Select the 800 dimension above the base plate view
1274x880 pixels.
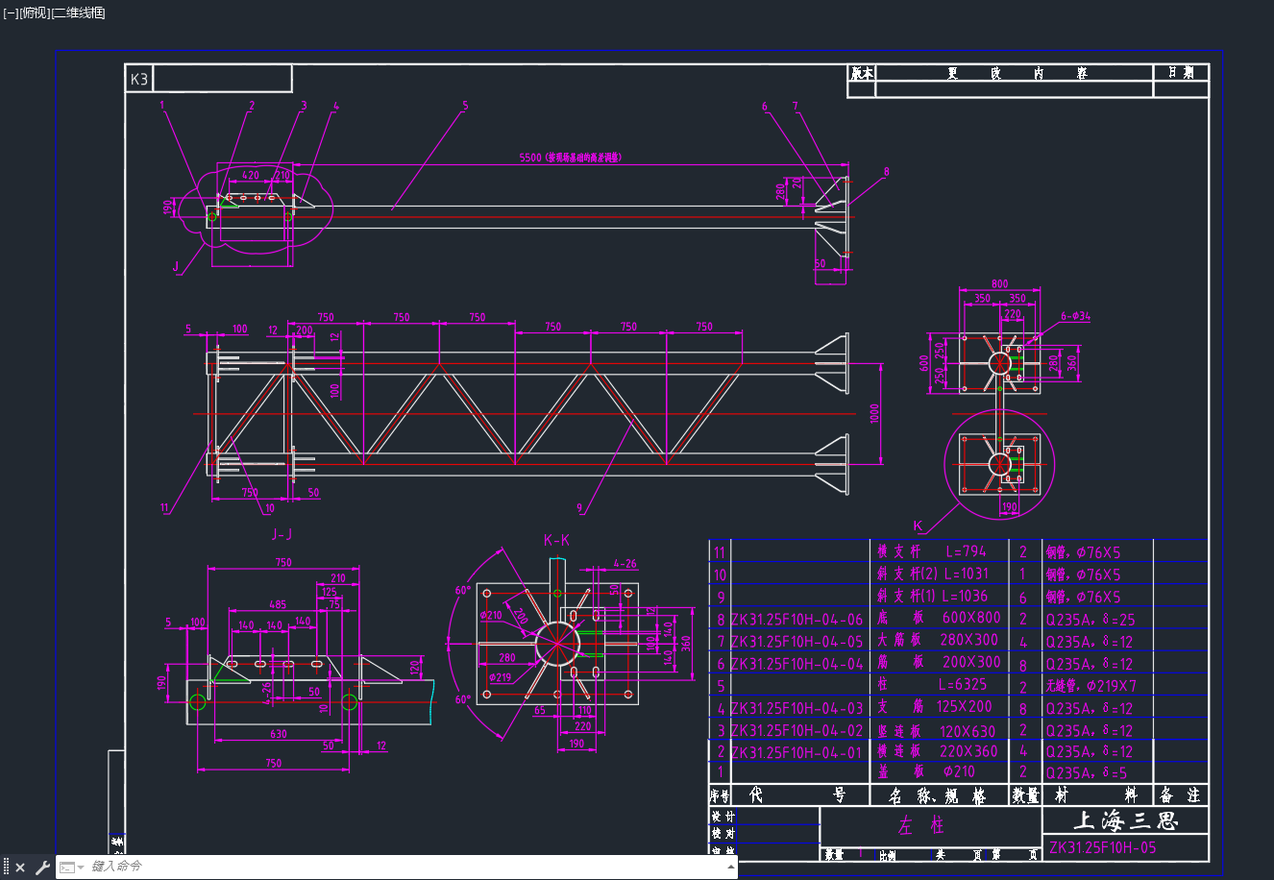(1000, 284)
